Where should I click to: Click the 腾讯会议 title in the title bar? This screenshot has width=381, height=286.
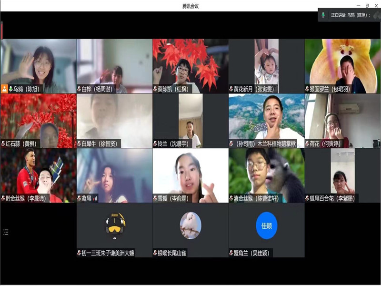[x=190, y=5]
